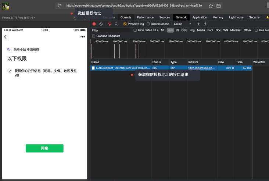Viewport: 269px width, 181px height.
Task: Bookmark the page with the star icon
Action: tap(211, 6)
